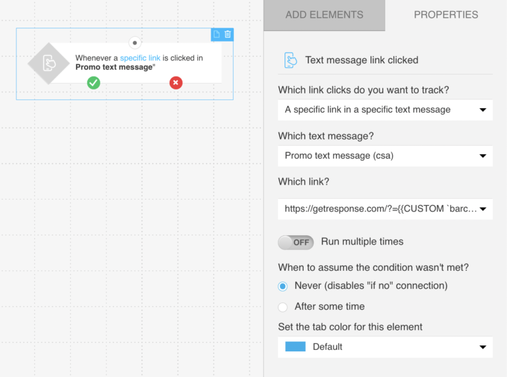Click the green checkmark yes connector
This screenshot has height=377, width=507.
pos(94,82)
